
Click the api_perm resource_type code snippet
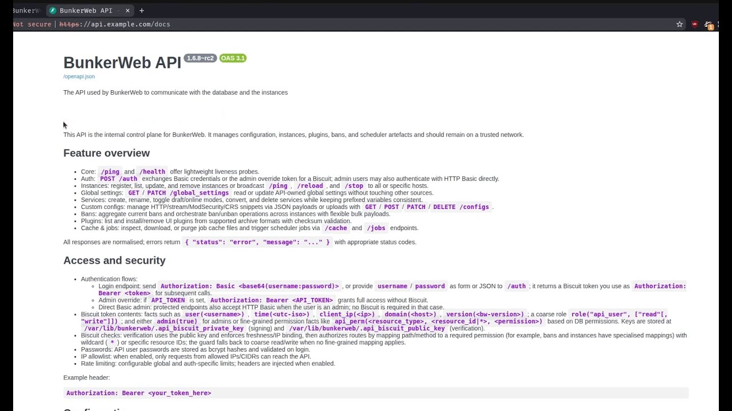click(439, 321)
